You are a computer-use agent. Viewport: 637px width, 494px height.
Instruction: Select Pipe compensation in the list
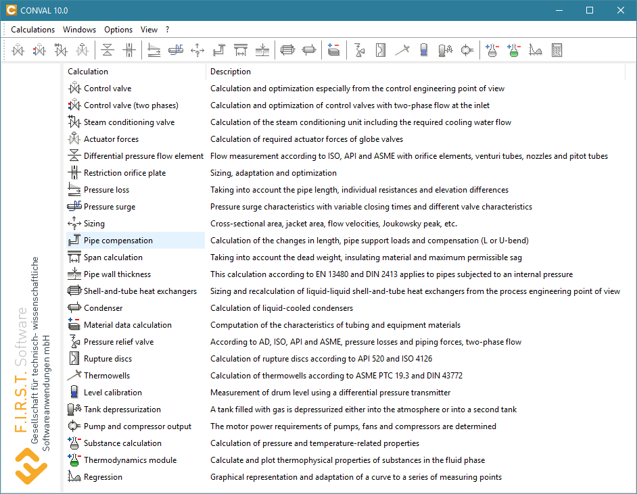click(118, 241)
